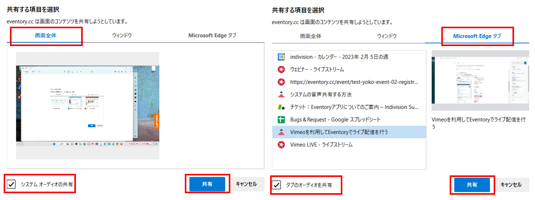
Task: Click 共有 button in left dialog
Action: [x=207, y=184]
